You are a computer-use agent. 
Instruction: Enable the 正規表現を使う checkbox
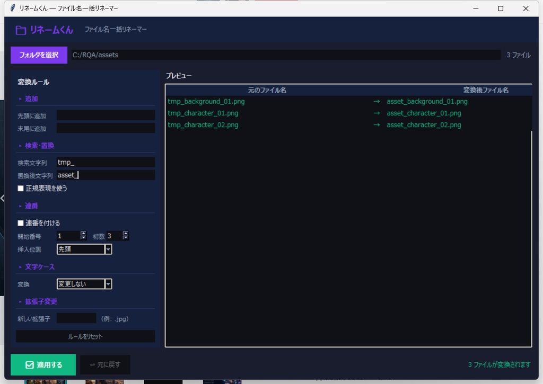[21, 188]
